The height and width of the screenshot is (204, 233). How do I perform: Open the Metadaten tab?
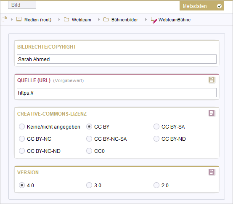click(x=201, y=6)
